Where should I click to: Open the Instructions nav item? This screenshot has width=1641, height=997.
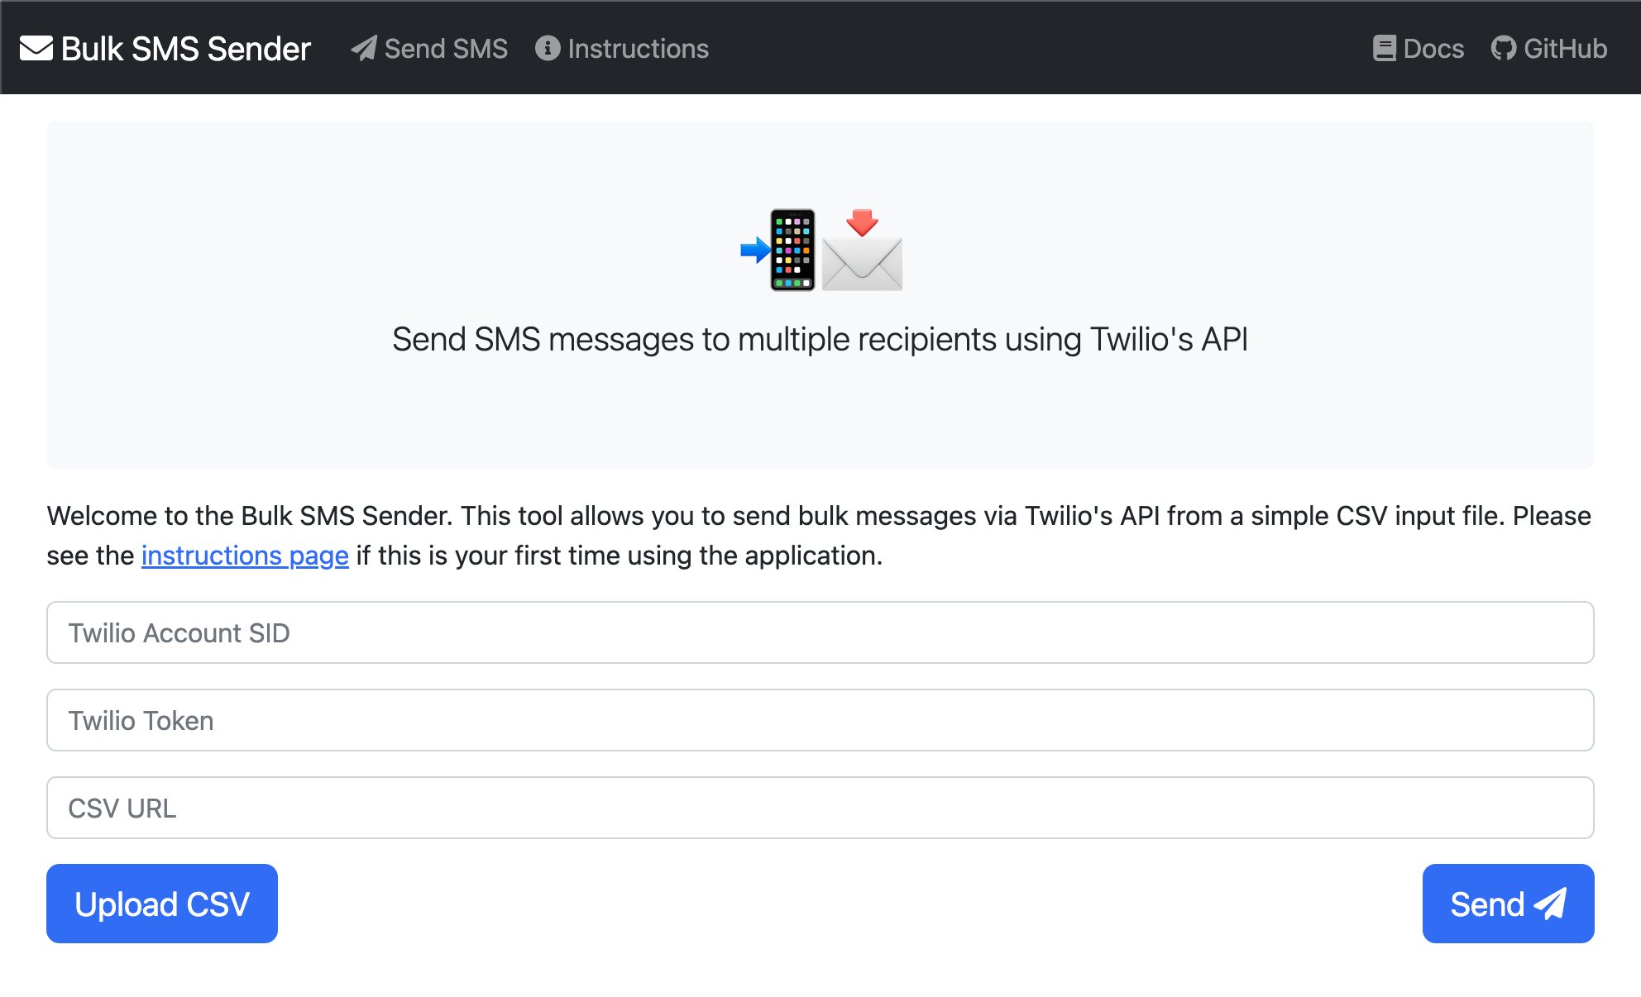click(638, 49)
